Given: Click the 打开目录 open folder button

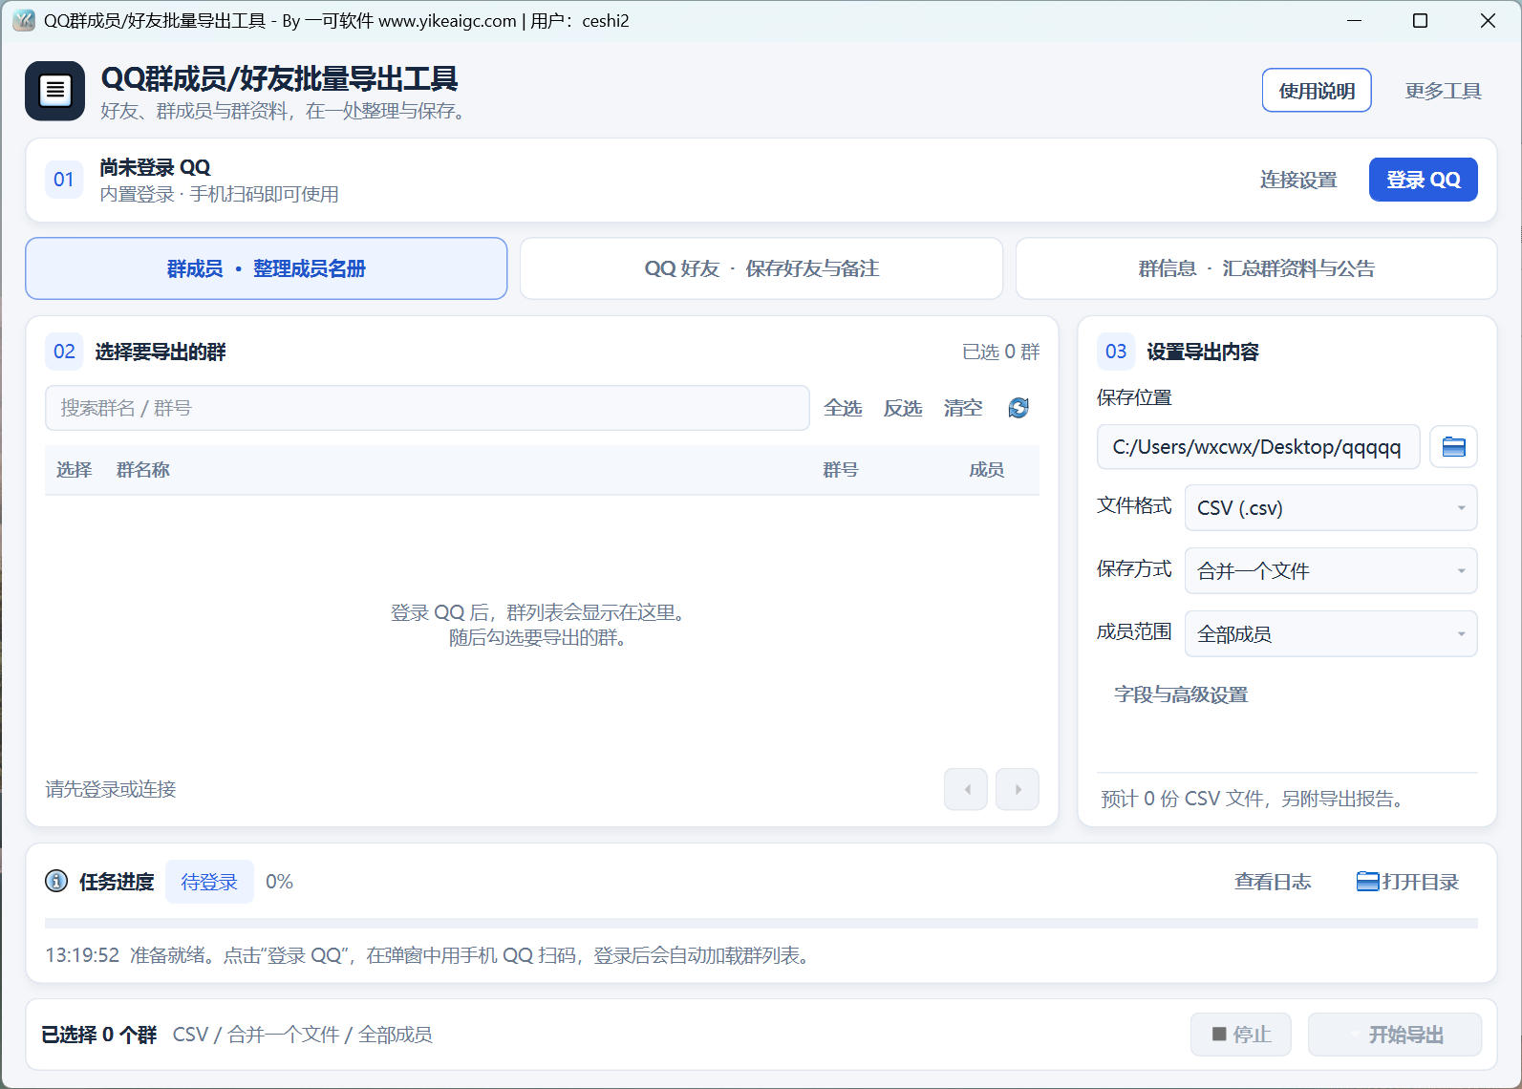Looking at the screenshot, I should click(x=1408, y=882).
